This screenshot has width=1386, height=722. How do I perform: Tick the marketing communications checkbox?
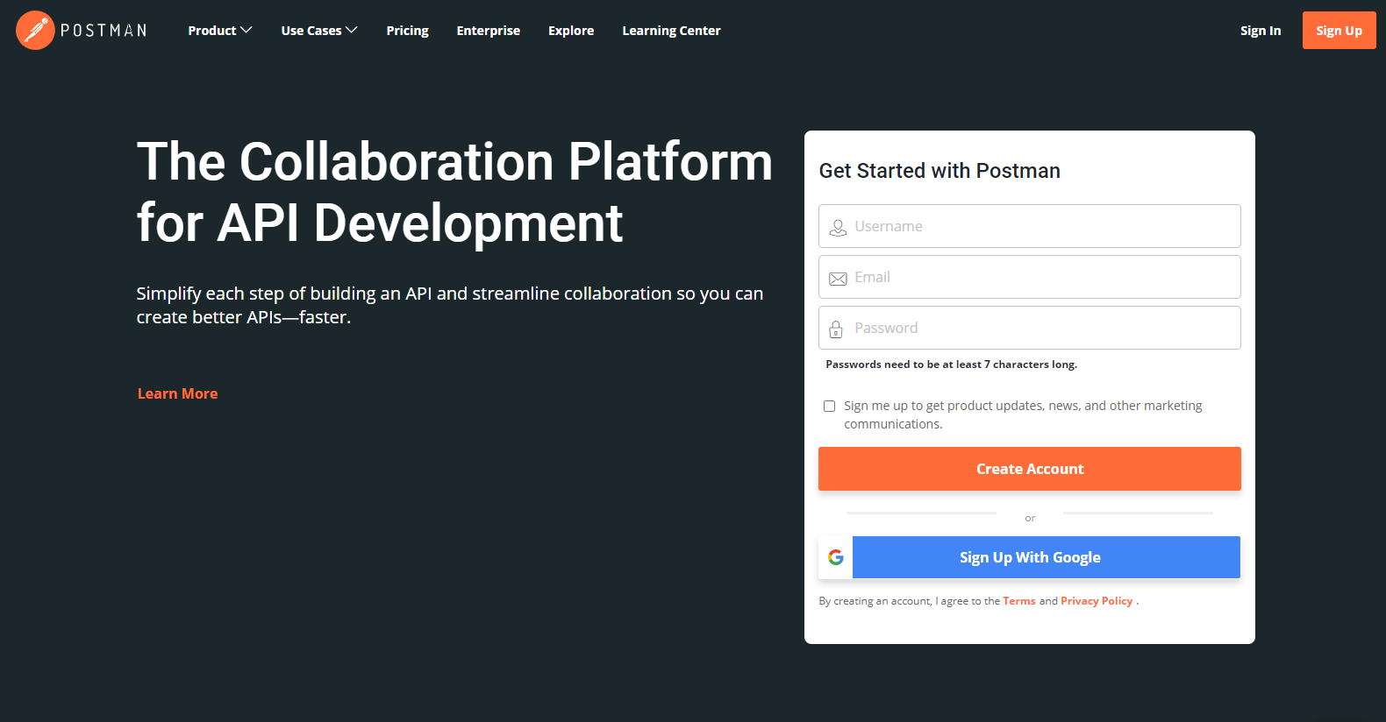click(x=829, y=406)
